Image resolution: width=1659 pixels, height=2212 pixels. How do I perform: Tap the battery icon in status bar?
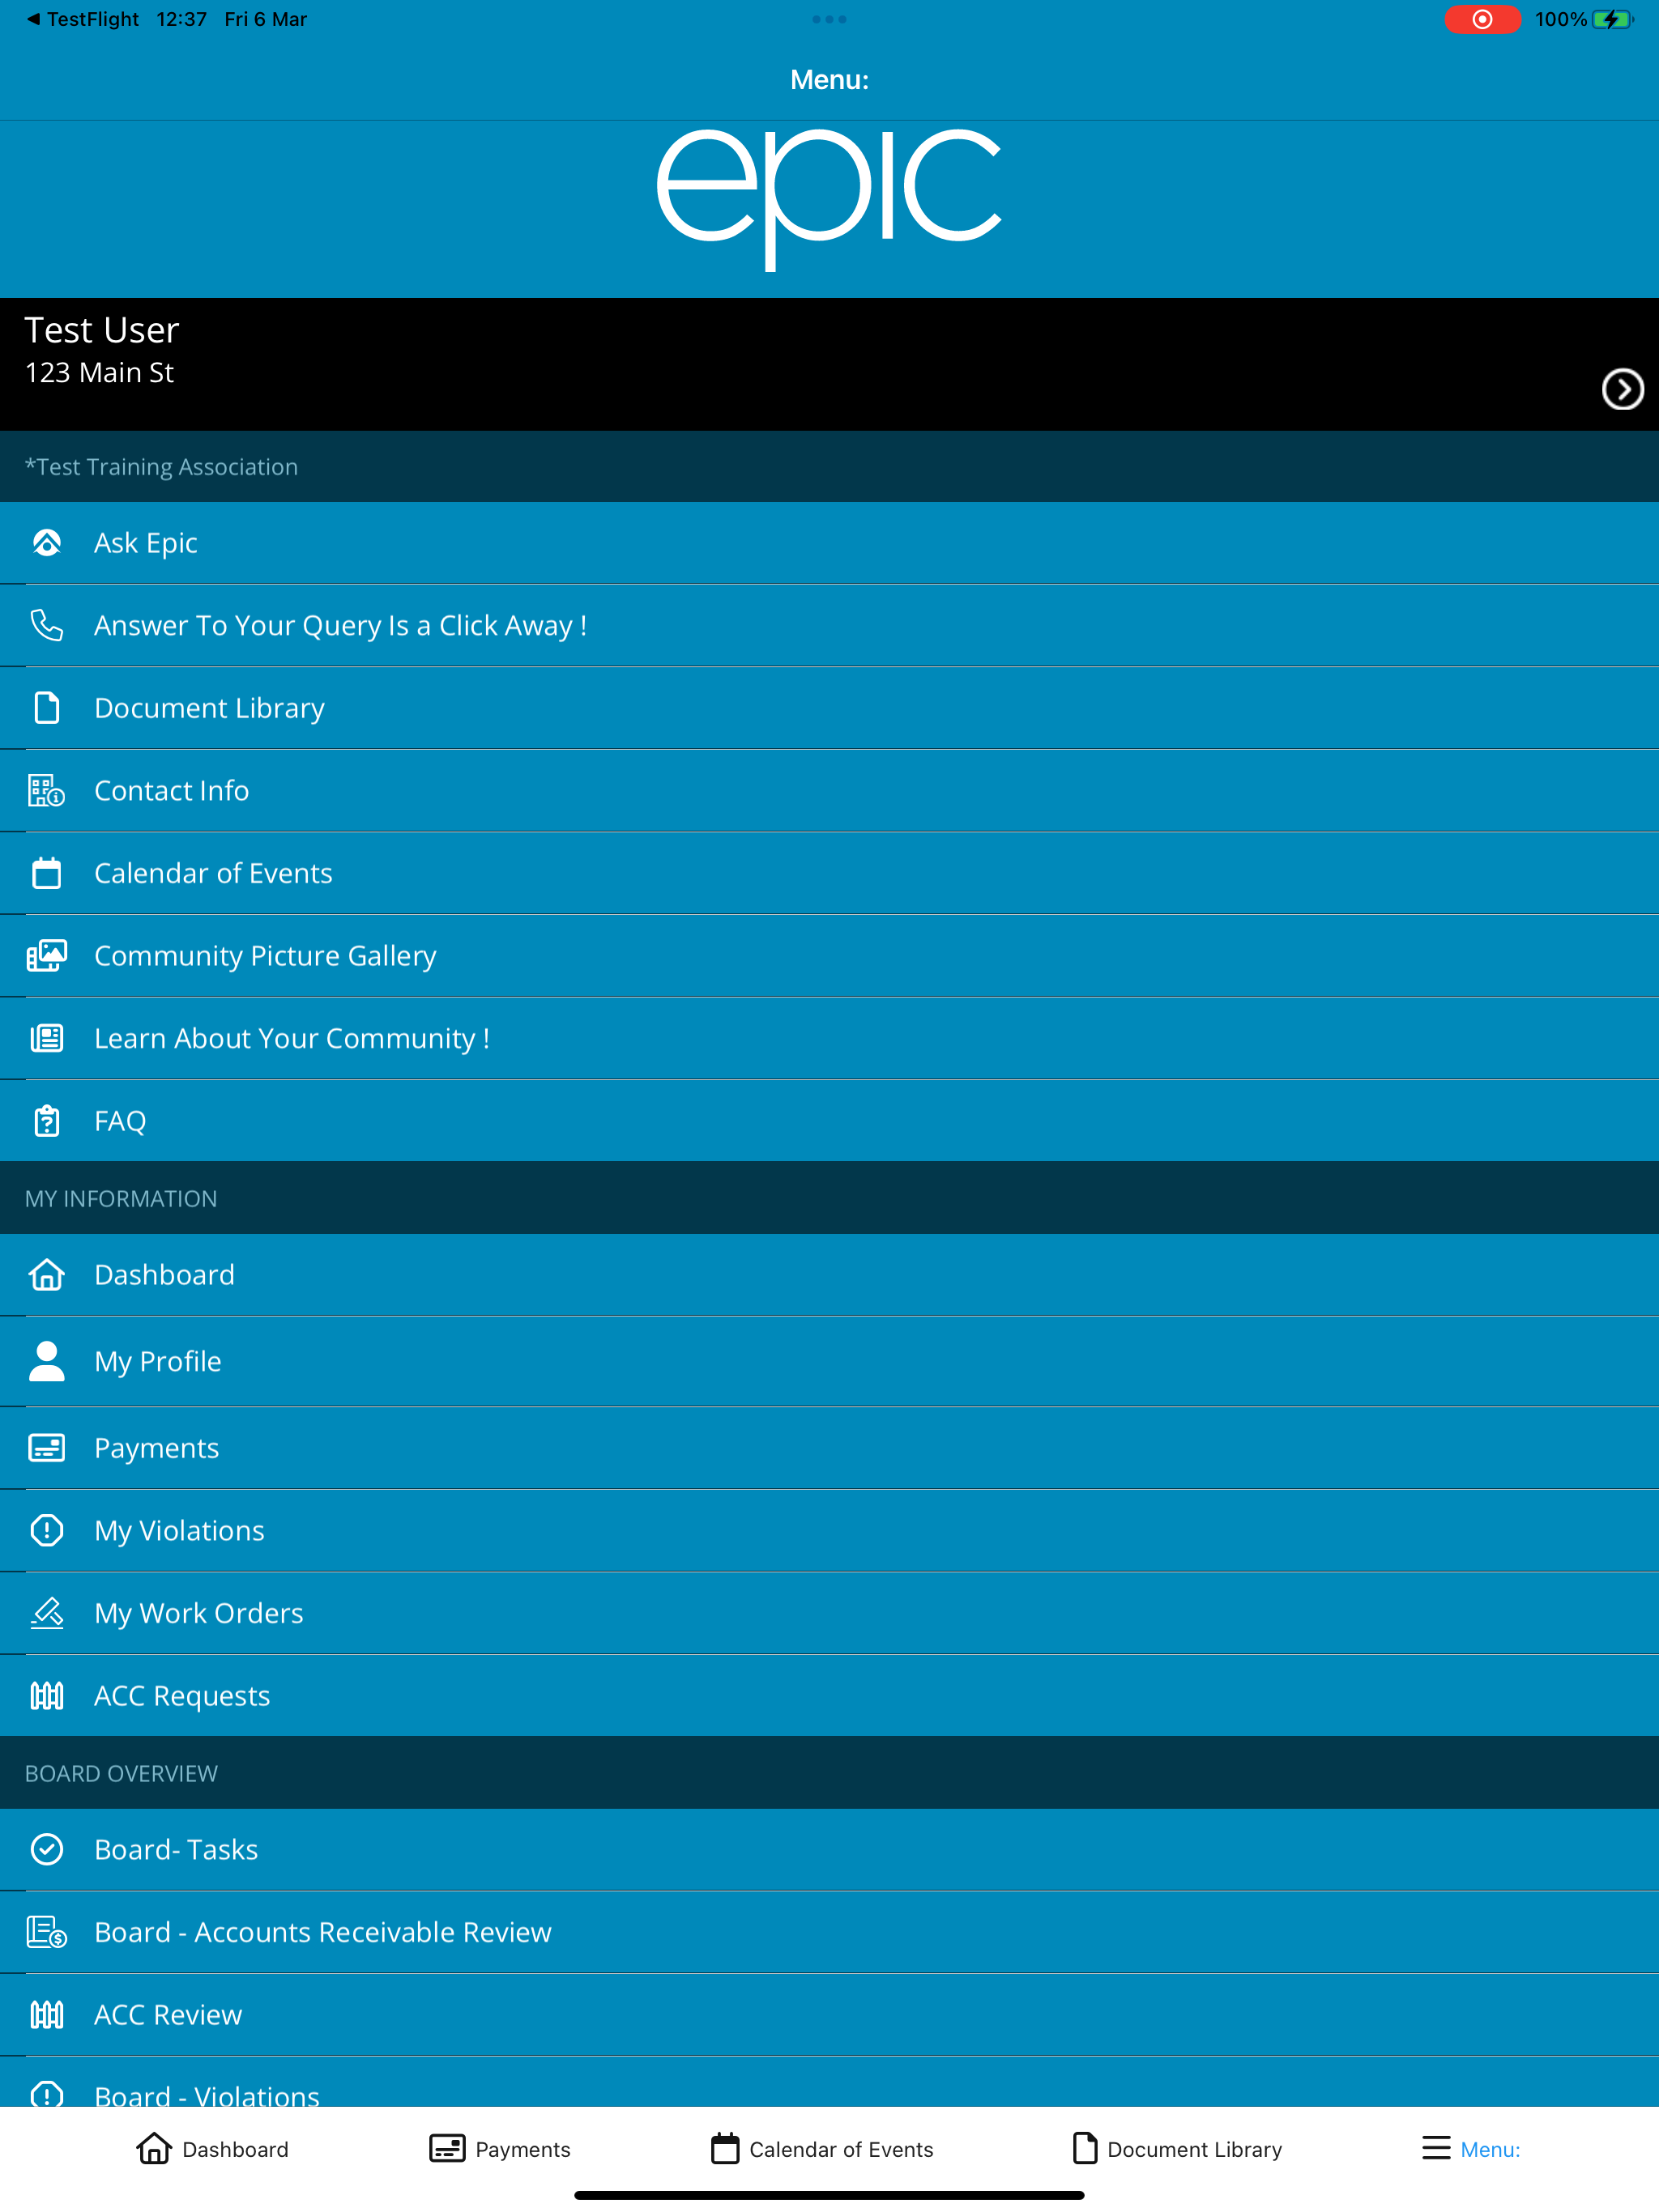tap(1612, 19)
